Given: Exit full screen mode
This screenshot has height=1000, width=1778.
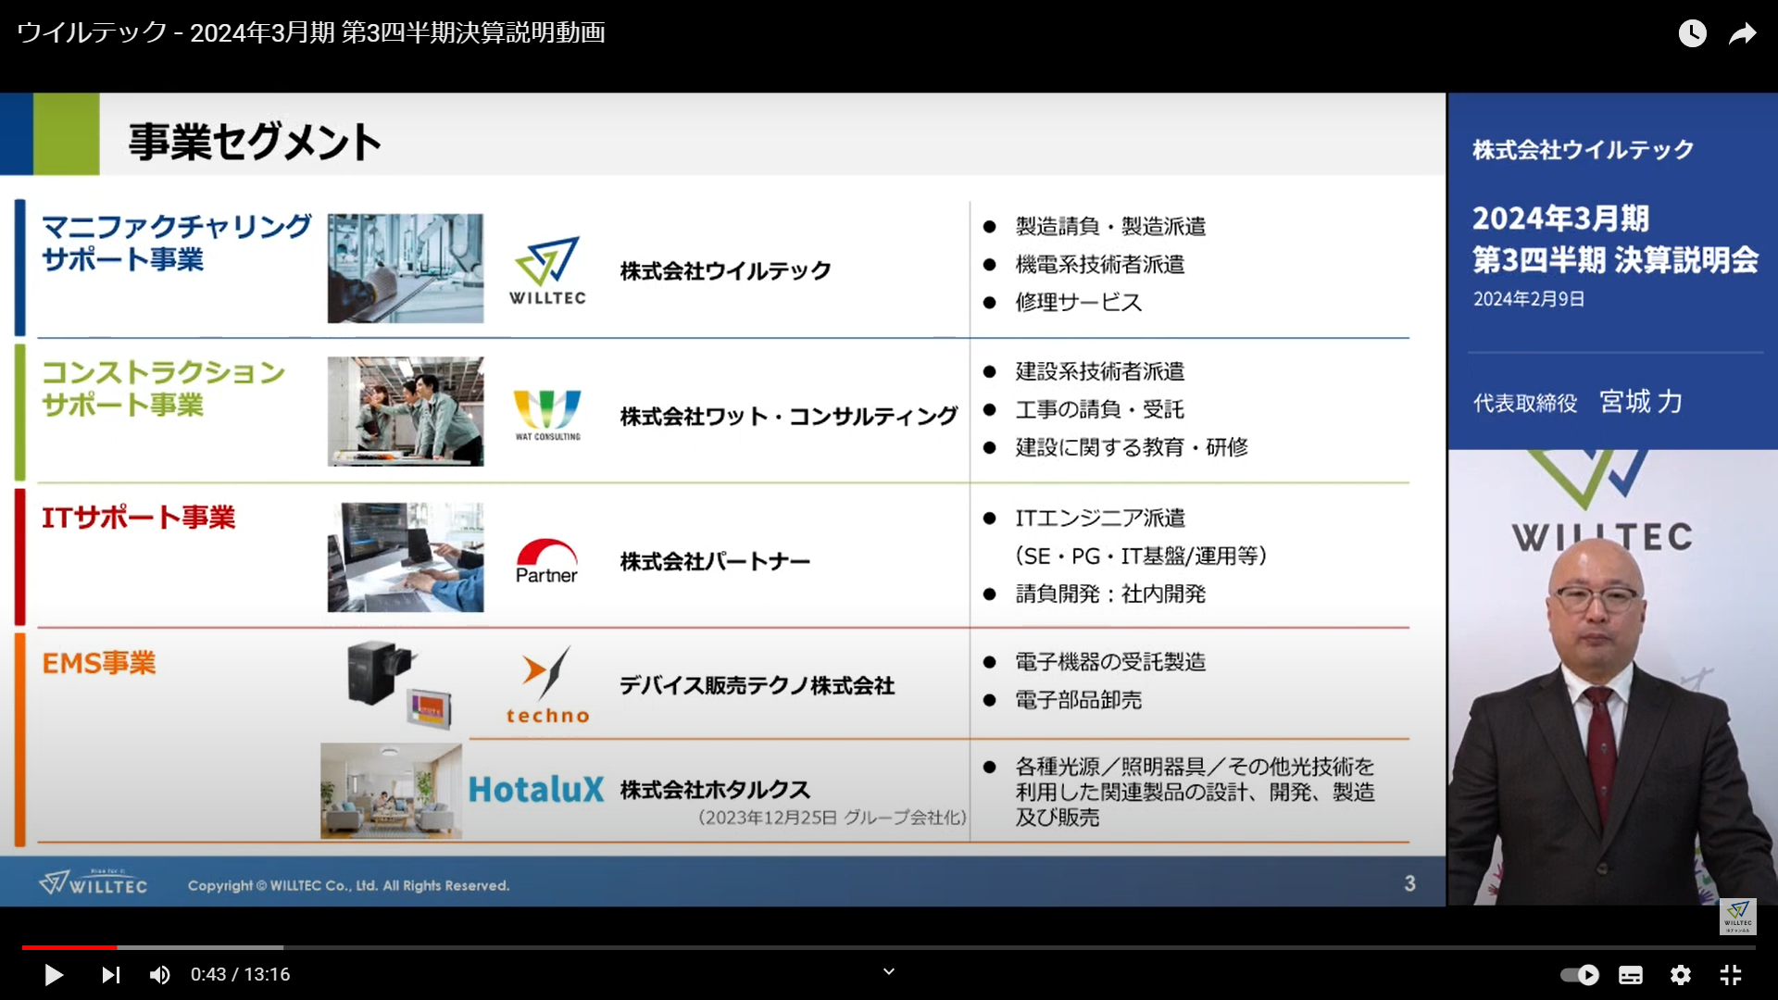Looking at the screenshot, I should point(1731,975).
